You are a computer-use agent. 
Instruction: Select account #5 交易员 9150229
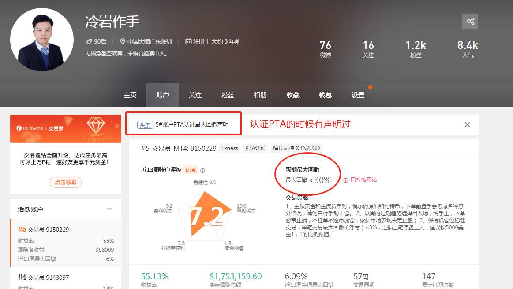tap(66, 243)
